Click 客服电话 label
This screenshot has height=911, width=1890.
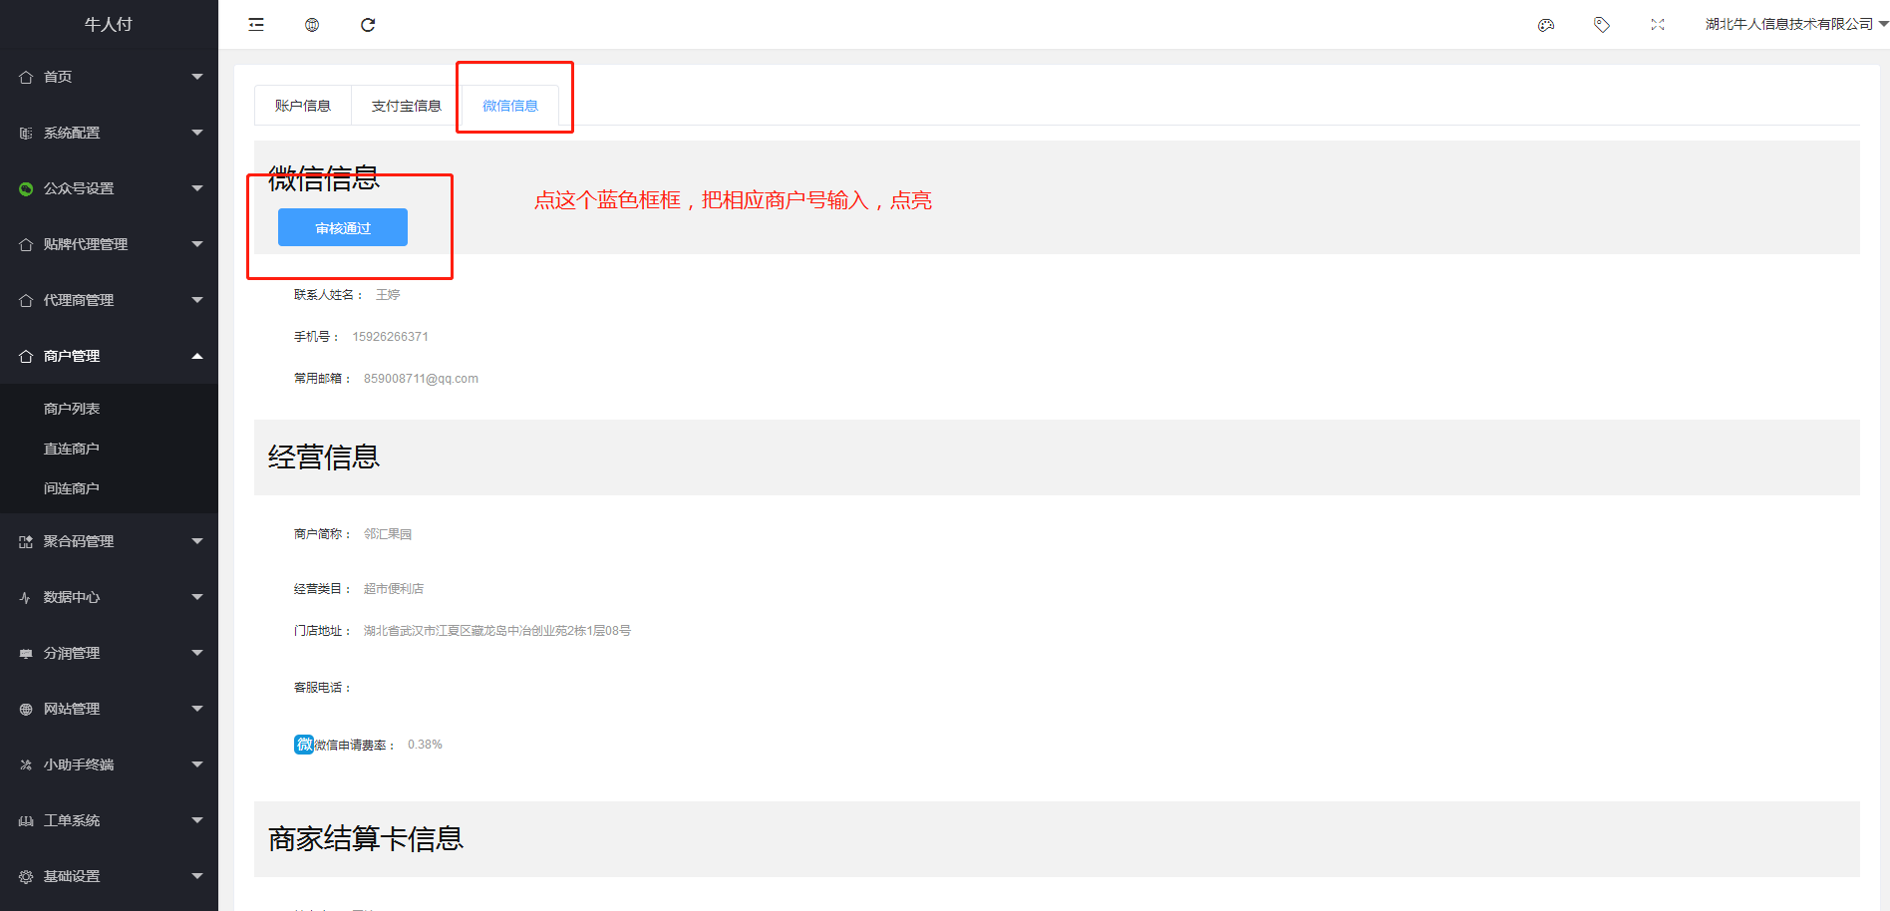pyautogui.click(x=321, y=688)
